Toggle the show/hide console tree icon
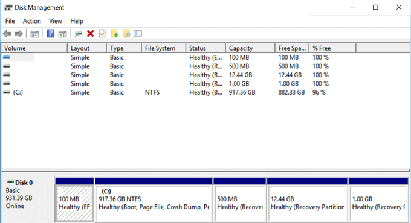 (x=34, y=34)
